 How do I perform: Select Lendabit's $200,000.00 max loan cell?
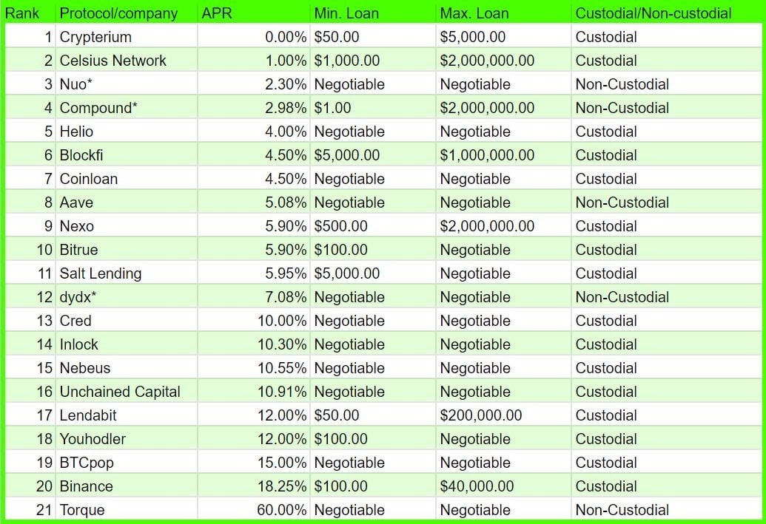tap(481, 415)
